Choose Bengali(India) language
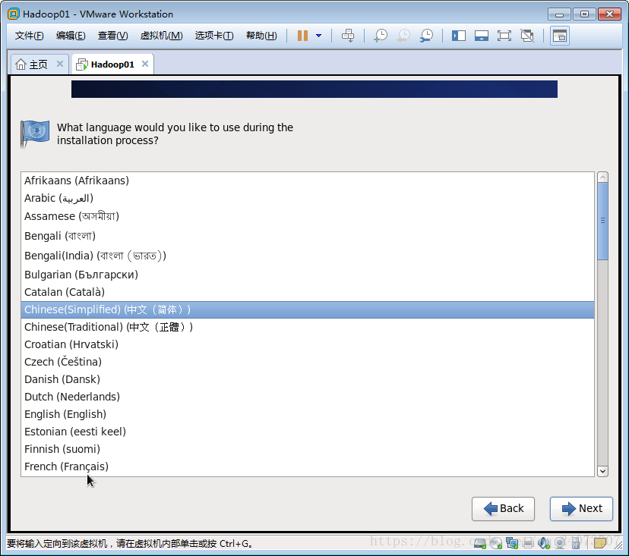Viewport: 629px width, 556px height. pyautogui.click(x=307, y=256)
